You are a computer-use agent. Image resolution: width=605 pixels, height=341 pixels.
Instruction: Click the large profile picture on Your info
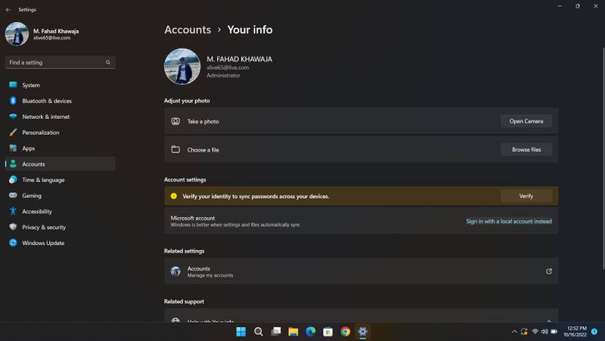[x=182, y=66]
